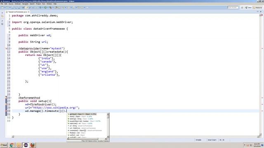The image size is (264, 148).
Task: Open the Refactor menu
Action: [18, 4]
